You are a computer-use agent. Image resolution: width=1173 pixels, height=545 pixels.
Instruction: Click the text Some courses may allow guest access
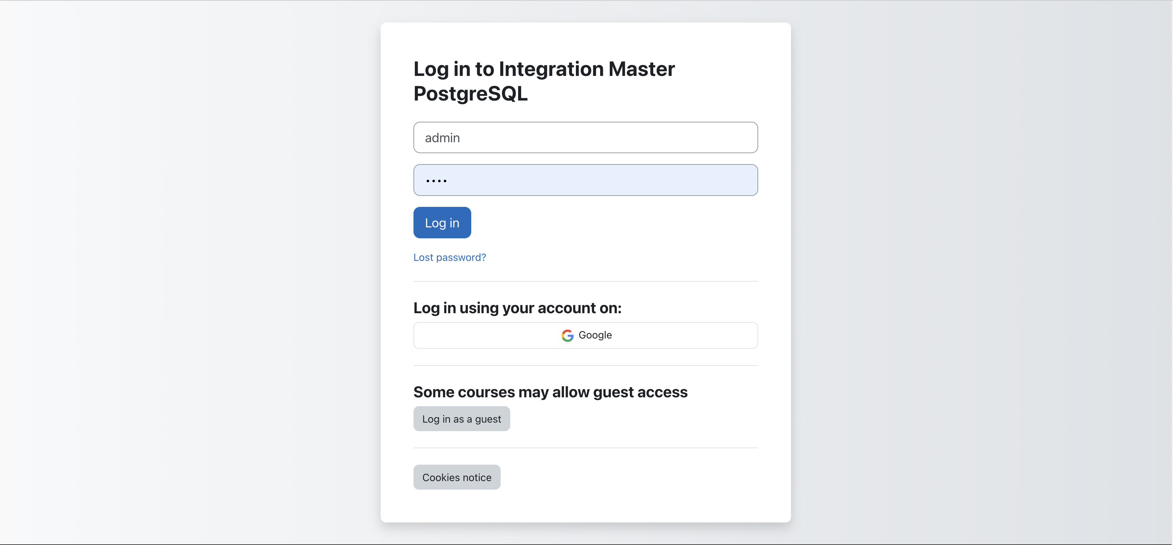point(551,393)
